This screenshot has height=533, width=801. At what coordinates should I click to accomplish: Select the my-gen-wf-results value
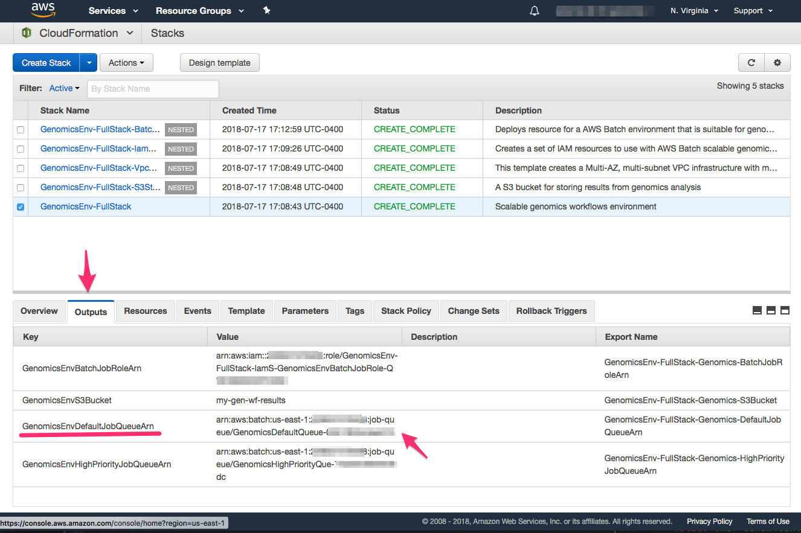[x=251, y=400]
